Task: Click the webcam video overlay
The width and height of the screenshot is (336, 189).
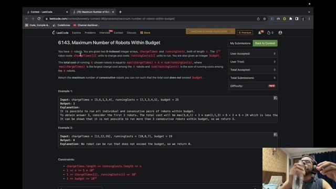Action: [x=299, y=168]
